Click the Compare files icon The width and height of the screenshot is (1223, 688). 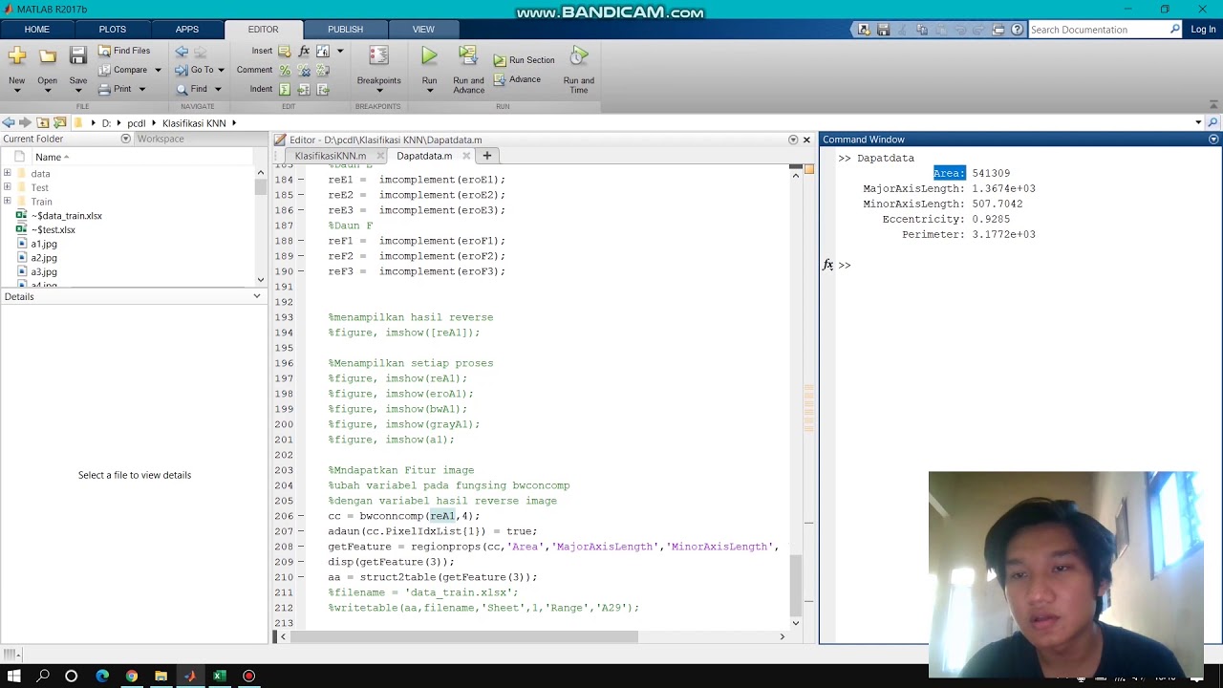(105, 70)
